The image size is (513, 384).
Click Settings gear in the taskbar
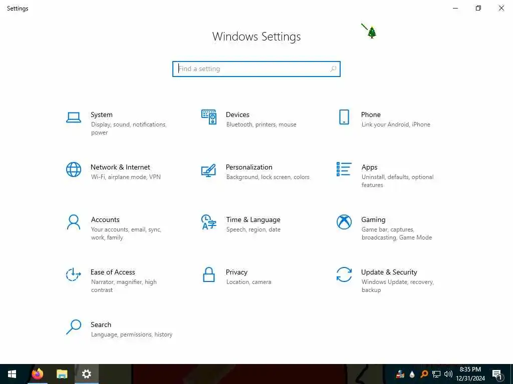86,374
